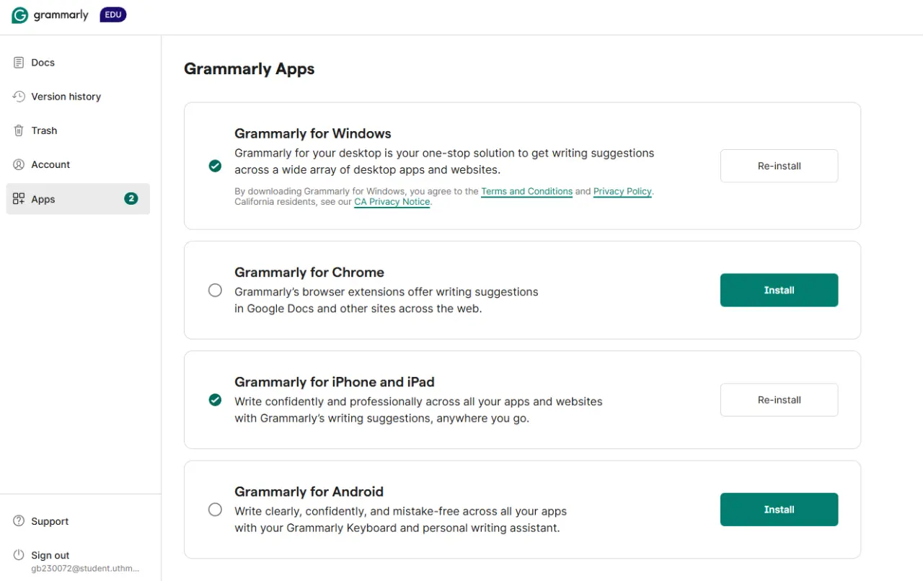Install Grammarly for Android
Image resolution: width=923 pixels, height=581 pixels.
(779, 510)
